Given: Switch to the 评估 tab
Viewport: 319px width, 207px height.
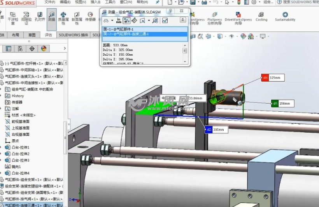Looking at the screenshot, I should pos(48,35).
